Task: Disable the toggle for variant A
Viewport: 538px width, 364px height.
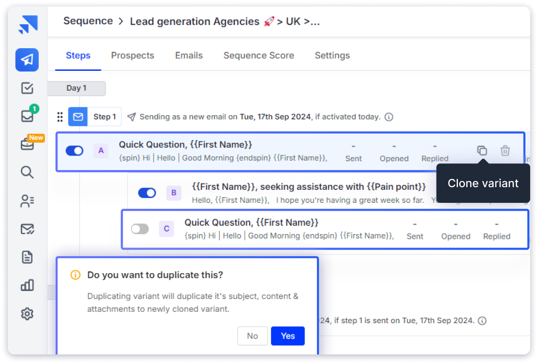Action: (74, 151)
